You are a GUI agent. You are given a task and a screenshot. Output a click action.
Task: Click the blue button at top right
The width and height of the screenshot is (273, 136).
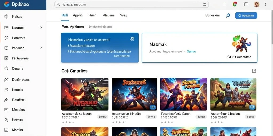(x=246, y=15)
